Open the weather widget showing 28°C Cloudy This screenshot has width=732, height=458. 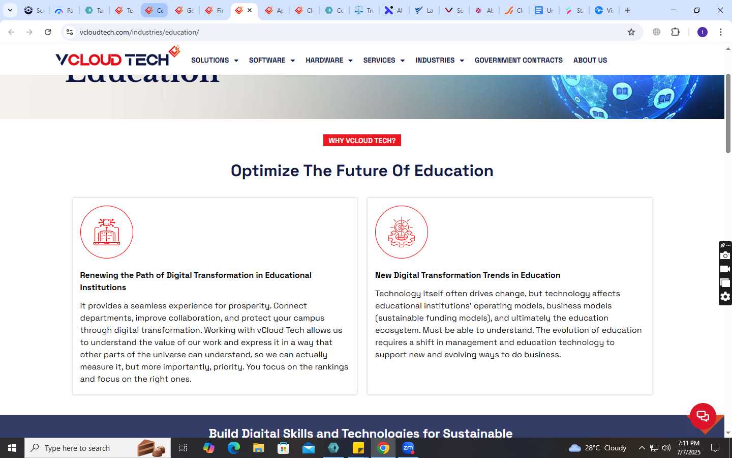[x=598, y=448]
